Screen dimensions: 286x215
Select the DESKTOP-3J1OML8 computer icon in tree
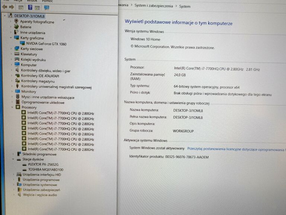click(x=10, y=16)
